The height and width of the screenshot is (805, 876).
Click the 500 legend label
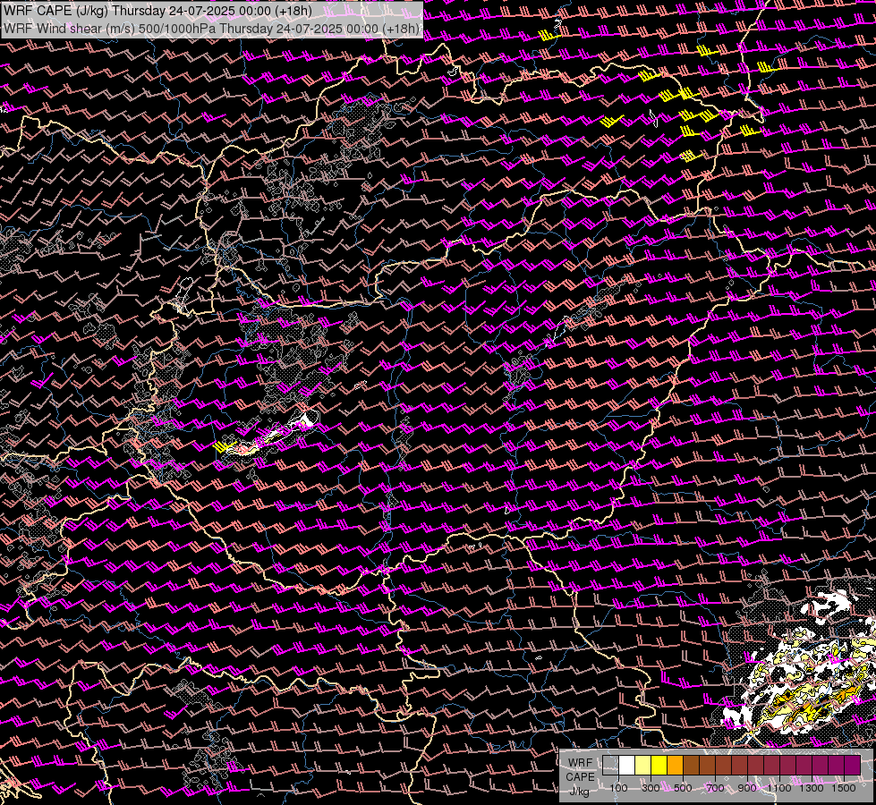click(x=684, y=788)
